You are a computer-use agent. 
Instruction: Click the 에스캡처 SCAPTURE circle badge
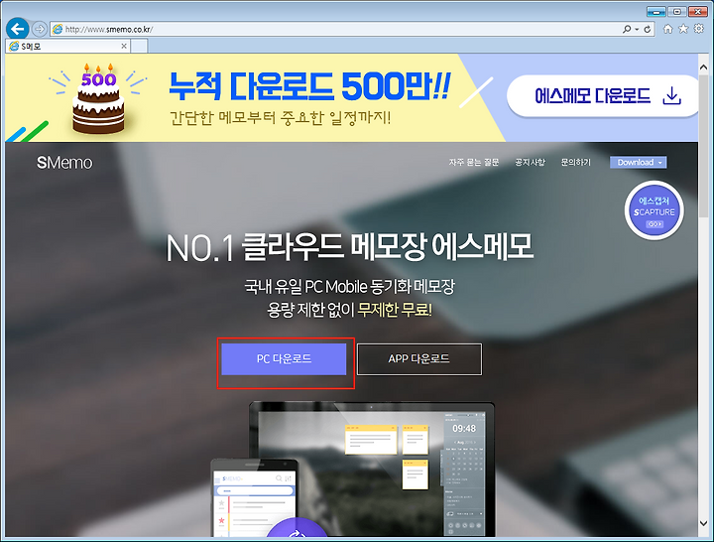coord(654,210)
